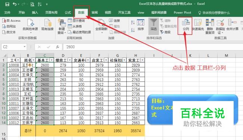Click the 删除重复项 Remove Duplicates icon

[x=210, y=22]
